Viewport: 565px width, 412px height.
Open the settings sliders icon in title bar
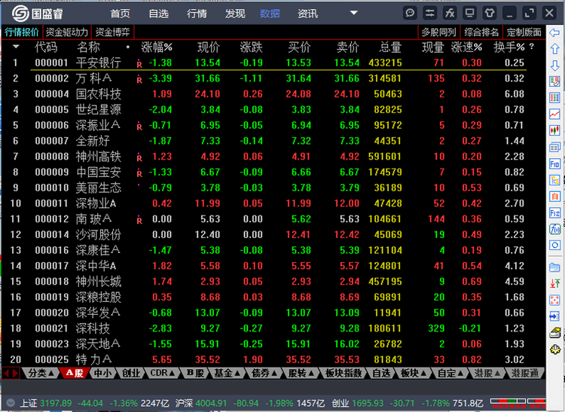point(430,14)
